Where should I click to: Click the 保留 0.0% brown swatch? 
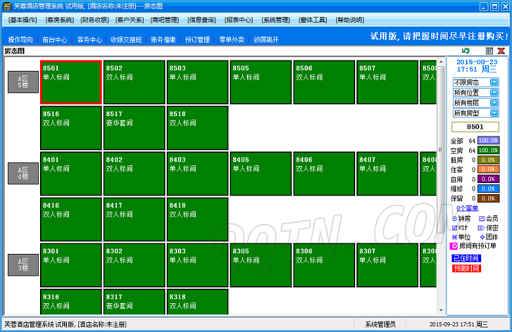(488, 199)
